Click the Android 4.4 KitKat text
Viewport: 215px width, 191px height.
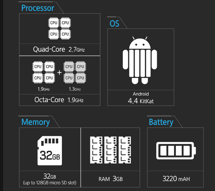click(141, 98)
